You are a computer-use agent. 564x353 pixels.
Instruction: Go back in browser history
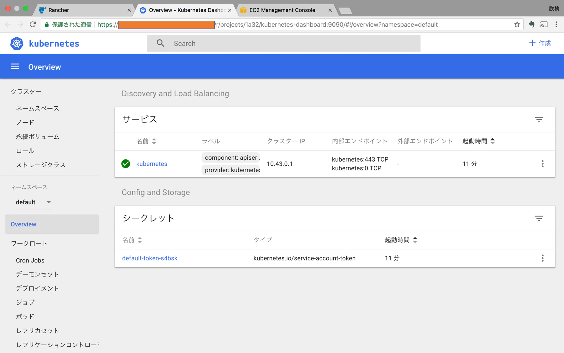pos(8,24)
